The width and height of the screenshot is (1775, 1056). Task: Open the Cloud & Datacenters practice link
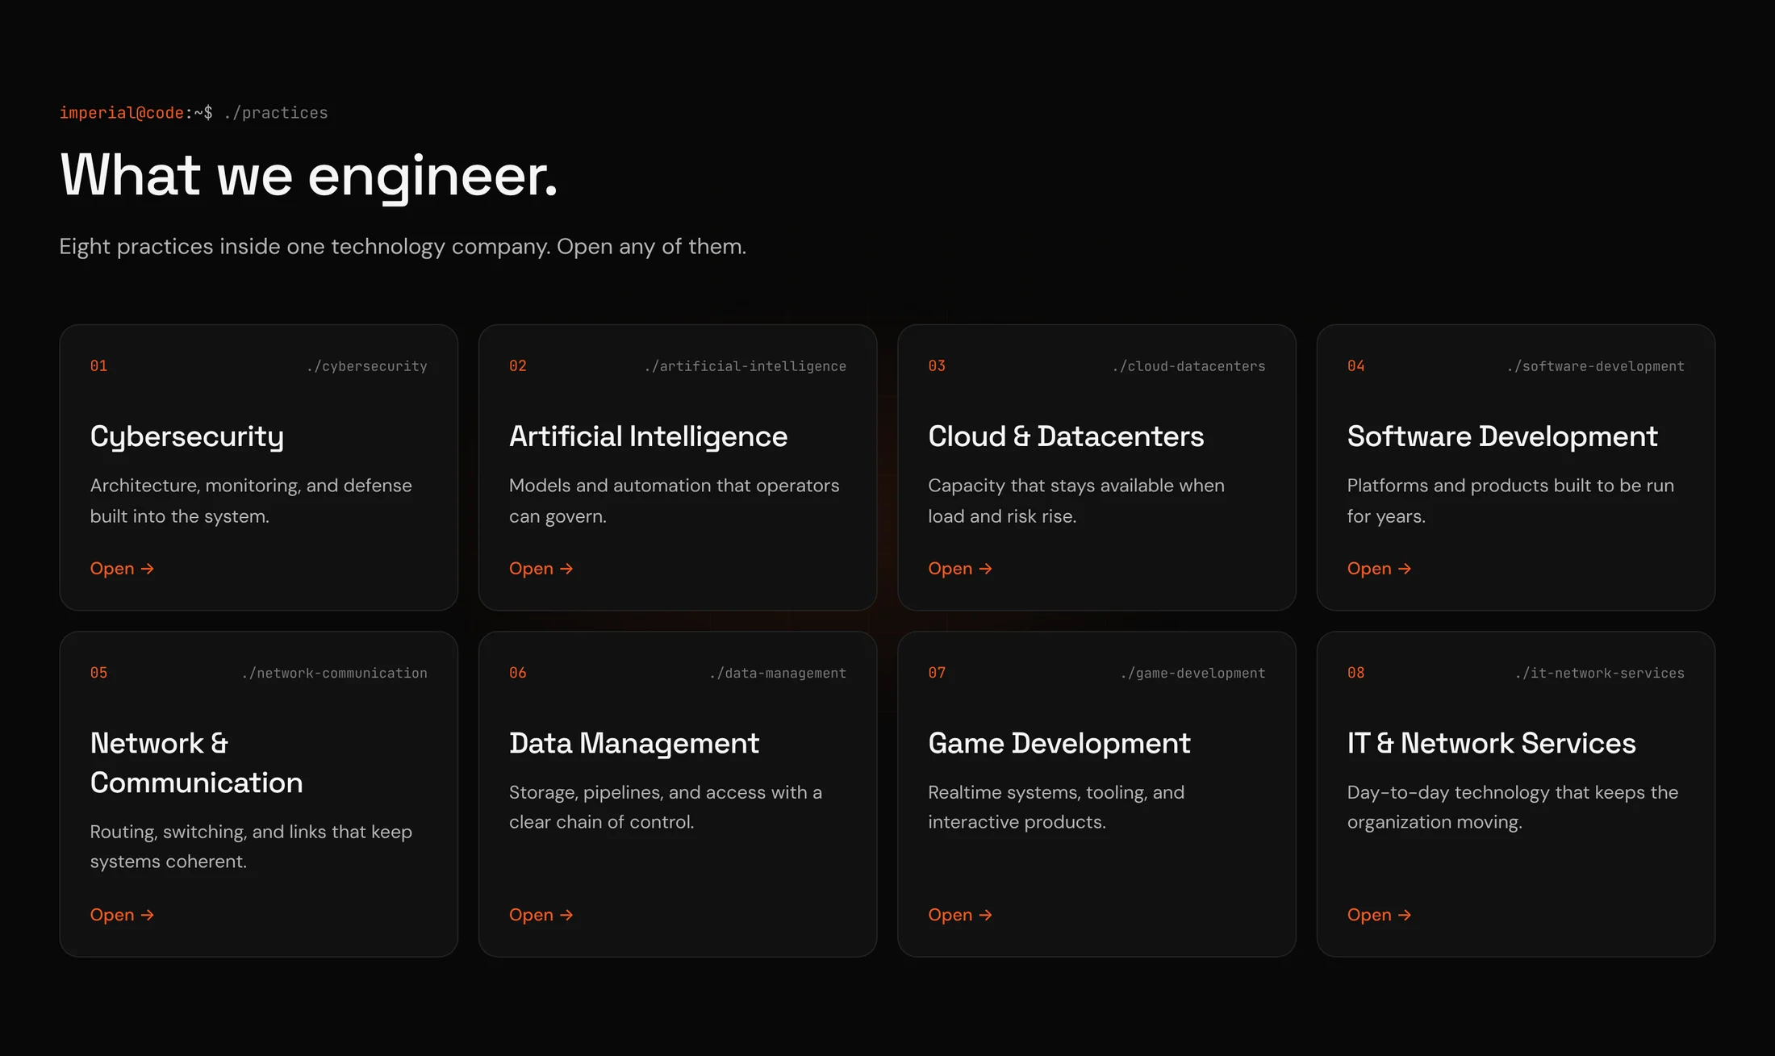(960, 569)
